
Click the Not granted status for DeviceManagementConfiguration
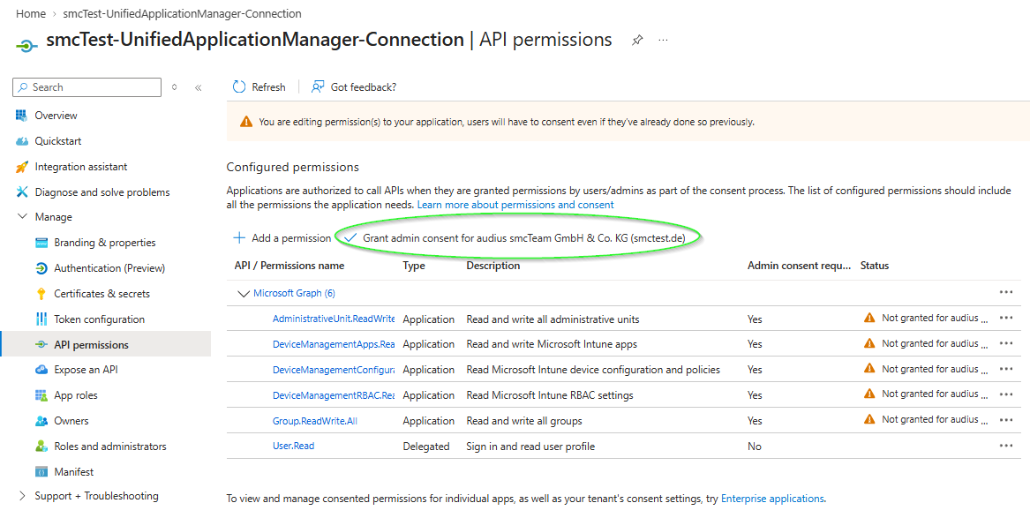pos(926,369)
